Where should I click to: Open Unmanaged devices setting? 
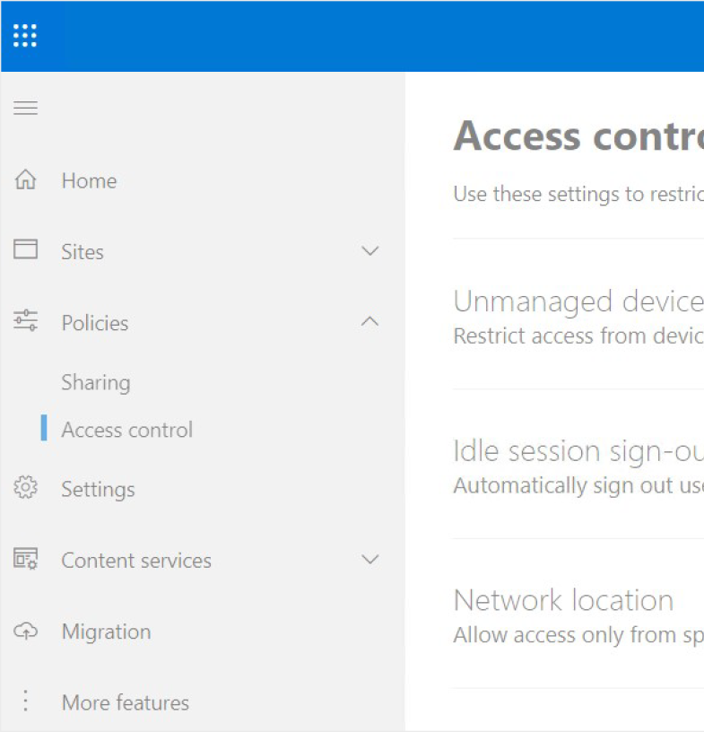tap(578, 301)
